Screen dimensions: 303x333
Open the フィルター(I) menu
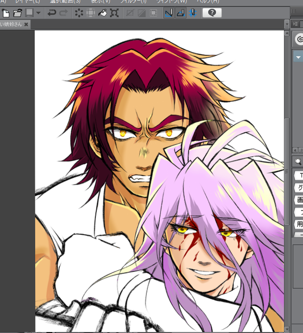point(133,1)
